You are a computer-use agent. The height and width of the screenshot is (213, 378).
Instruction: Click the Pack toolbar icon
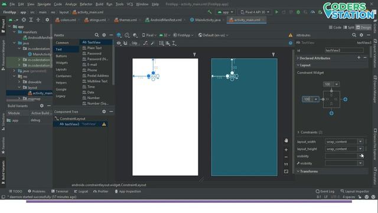[161, 43]
